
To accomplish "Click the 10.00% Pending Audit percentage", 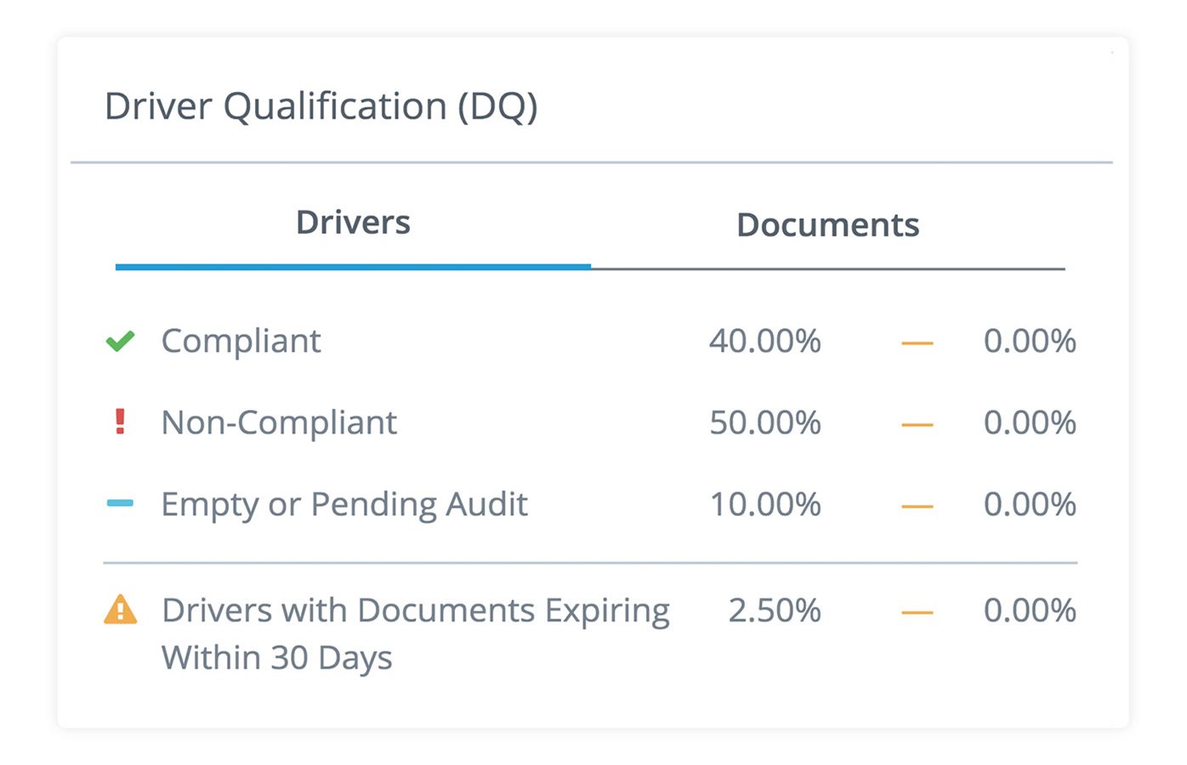I will tap(764, 504).
